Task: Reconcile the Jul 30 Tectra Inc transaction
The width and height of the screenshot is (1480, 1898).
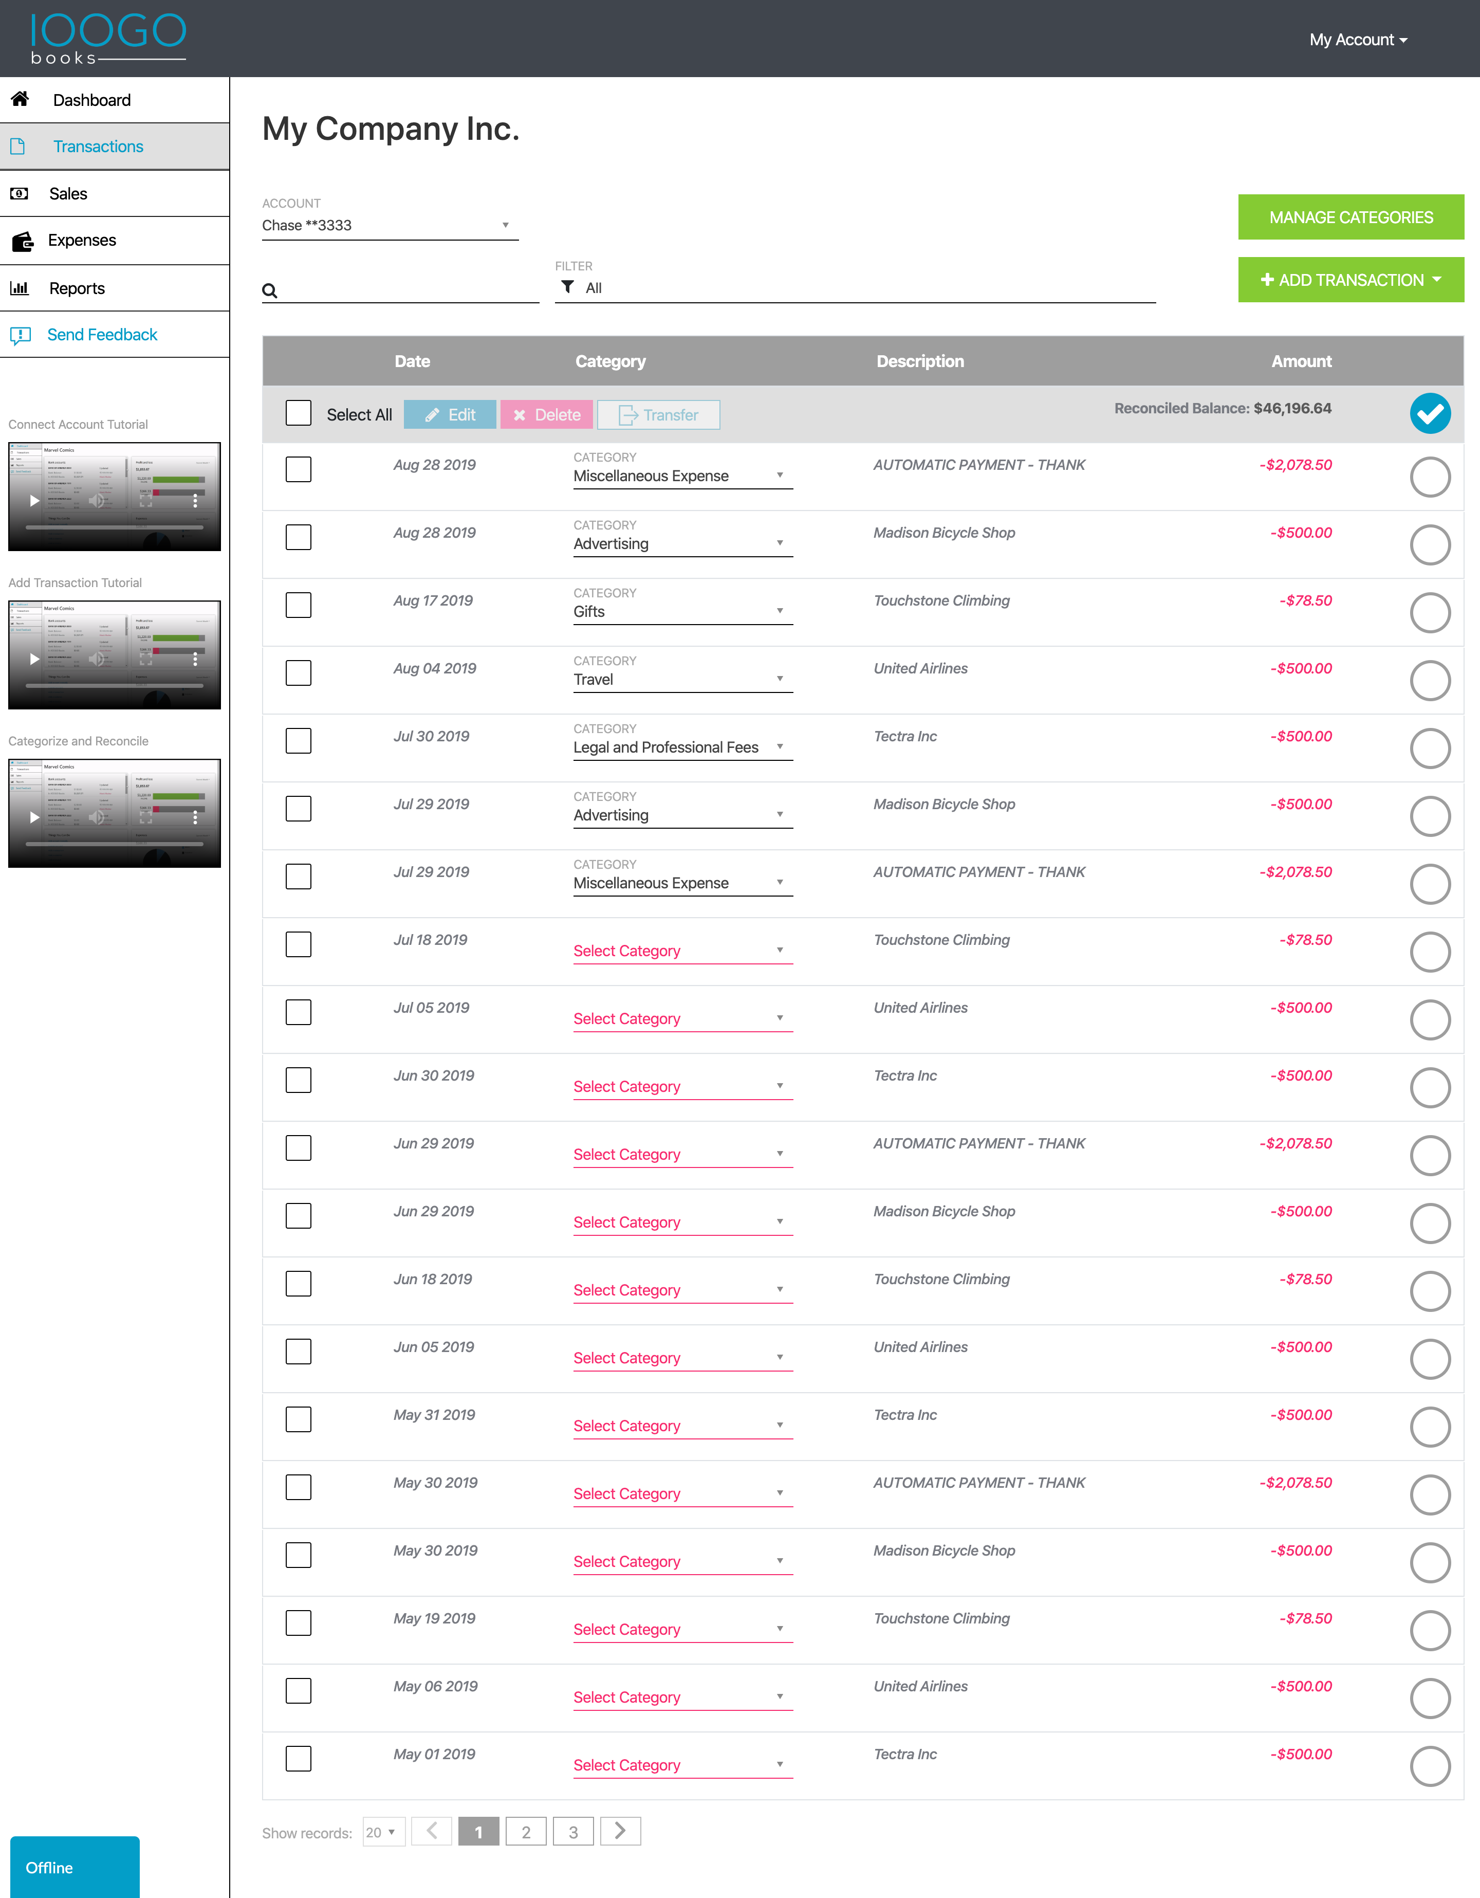Action: click(1430, 747)
